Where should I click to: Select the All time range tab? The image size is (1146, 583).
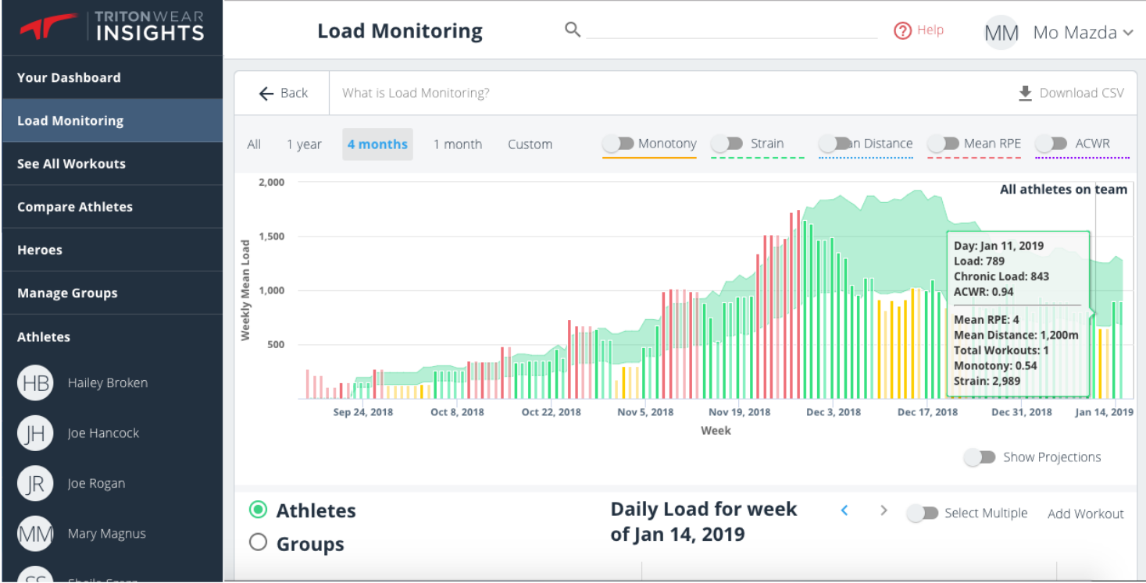click(x=254, y=144)
